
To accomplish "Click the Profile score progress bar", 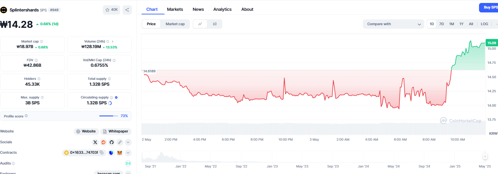I will 109,116.
